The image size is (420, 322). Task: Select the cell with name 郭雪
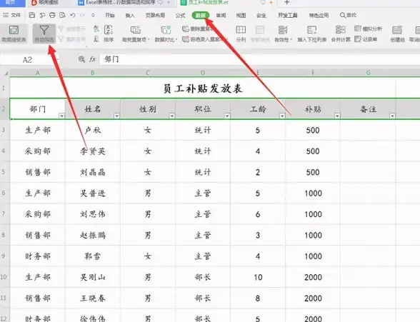(93, 256)
